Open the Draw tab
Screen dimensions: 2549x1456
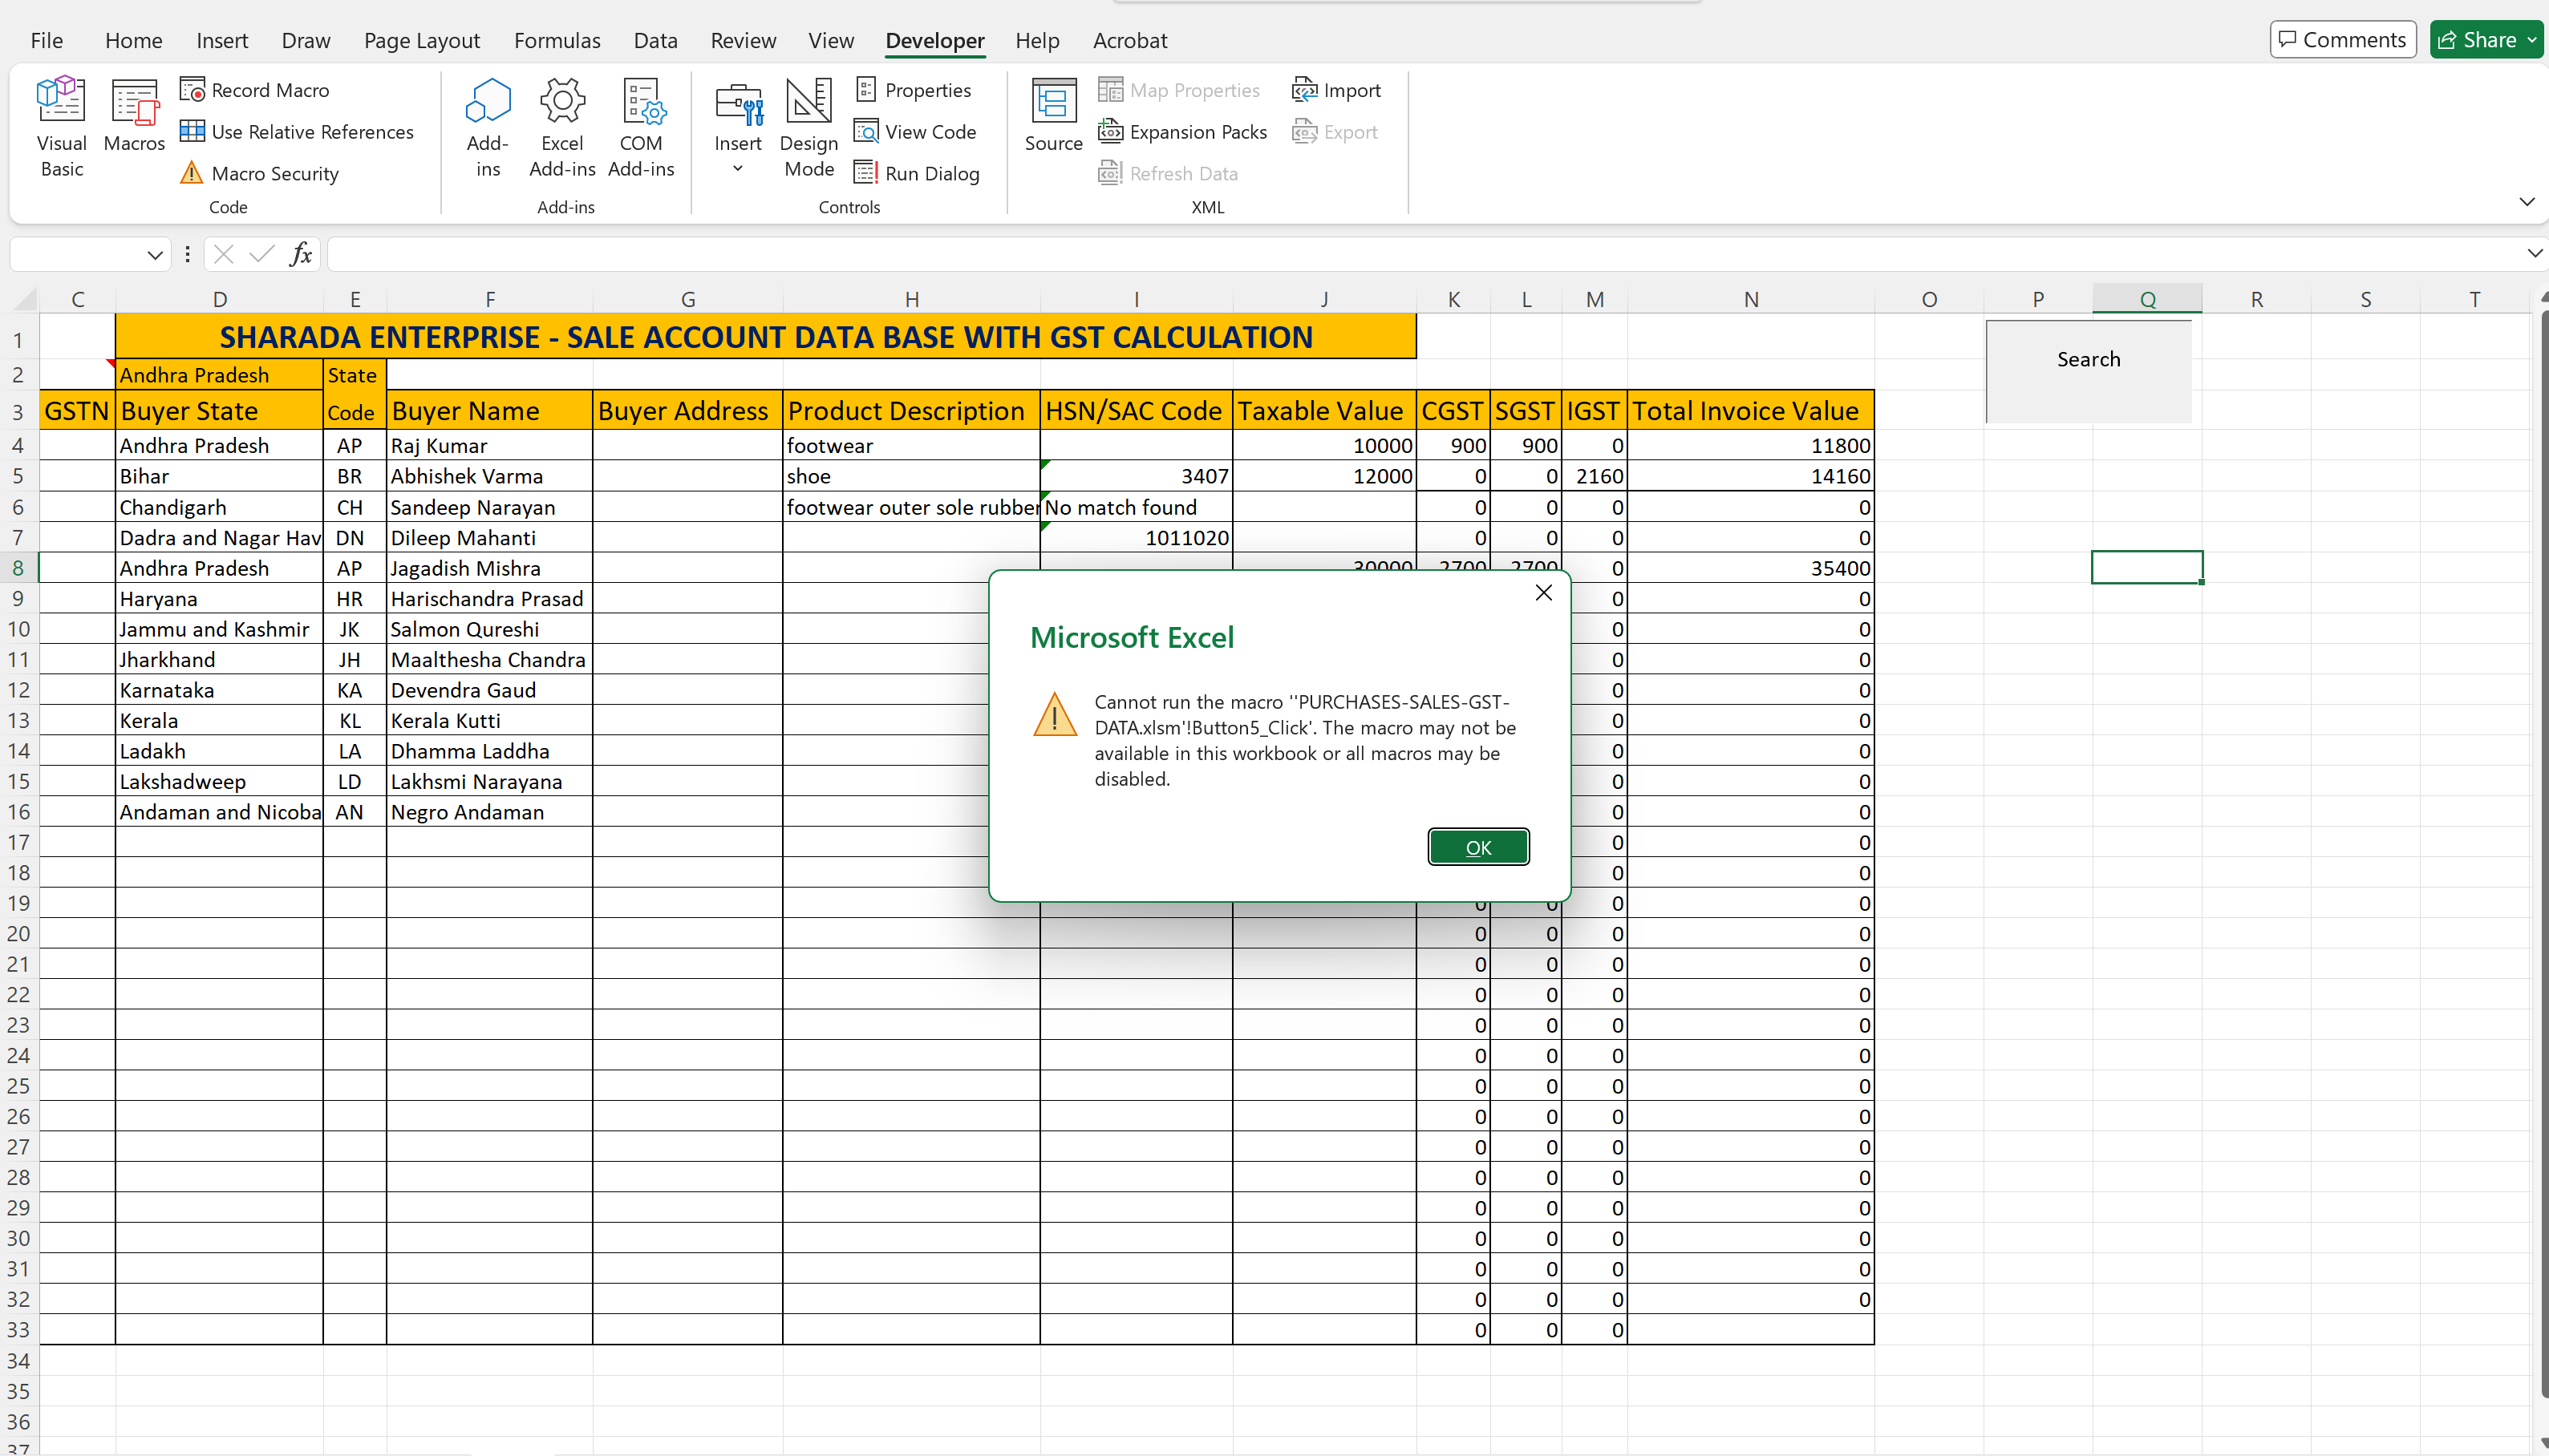305,40
